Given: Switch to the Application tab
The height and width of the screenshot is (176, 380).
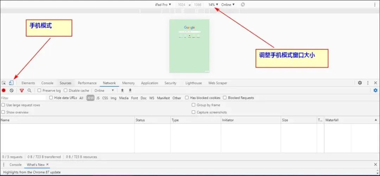Looking at the screenshot, I should pos(150,83).
